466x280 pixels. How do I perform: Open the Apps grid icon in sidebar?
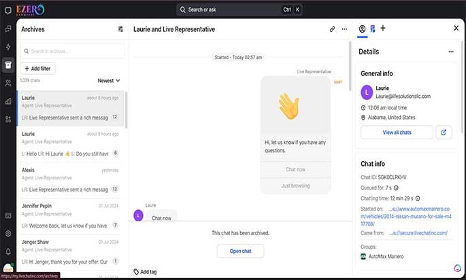point(8,119)
